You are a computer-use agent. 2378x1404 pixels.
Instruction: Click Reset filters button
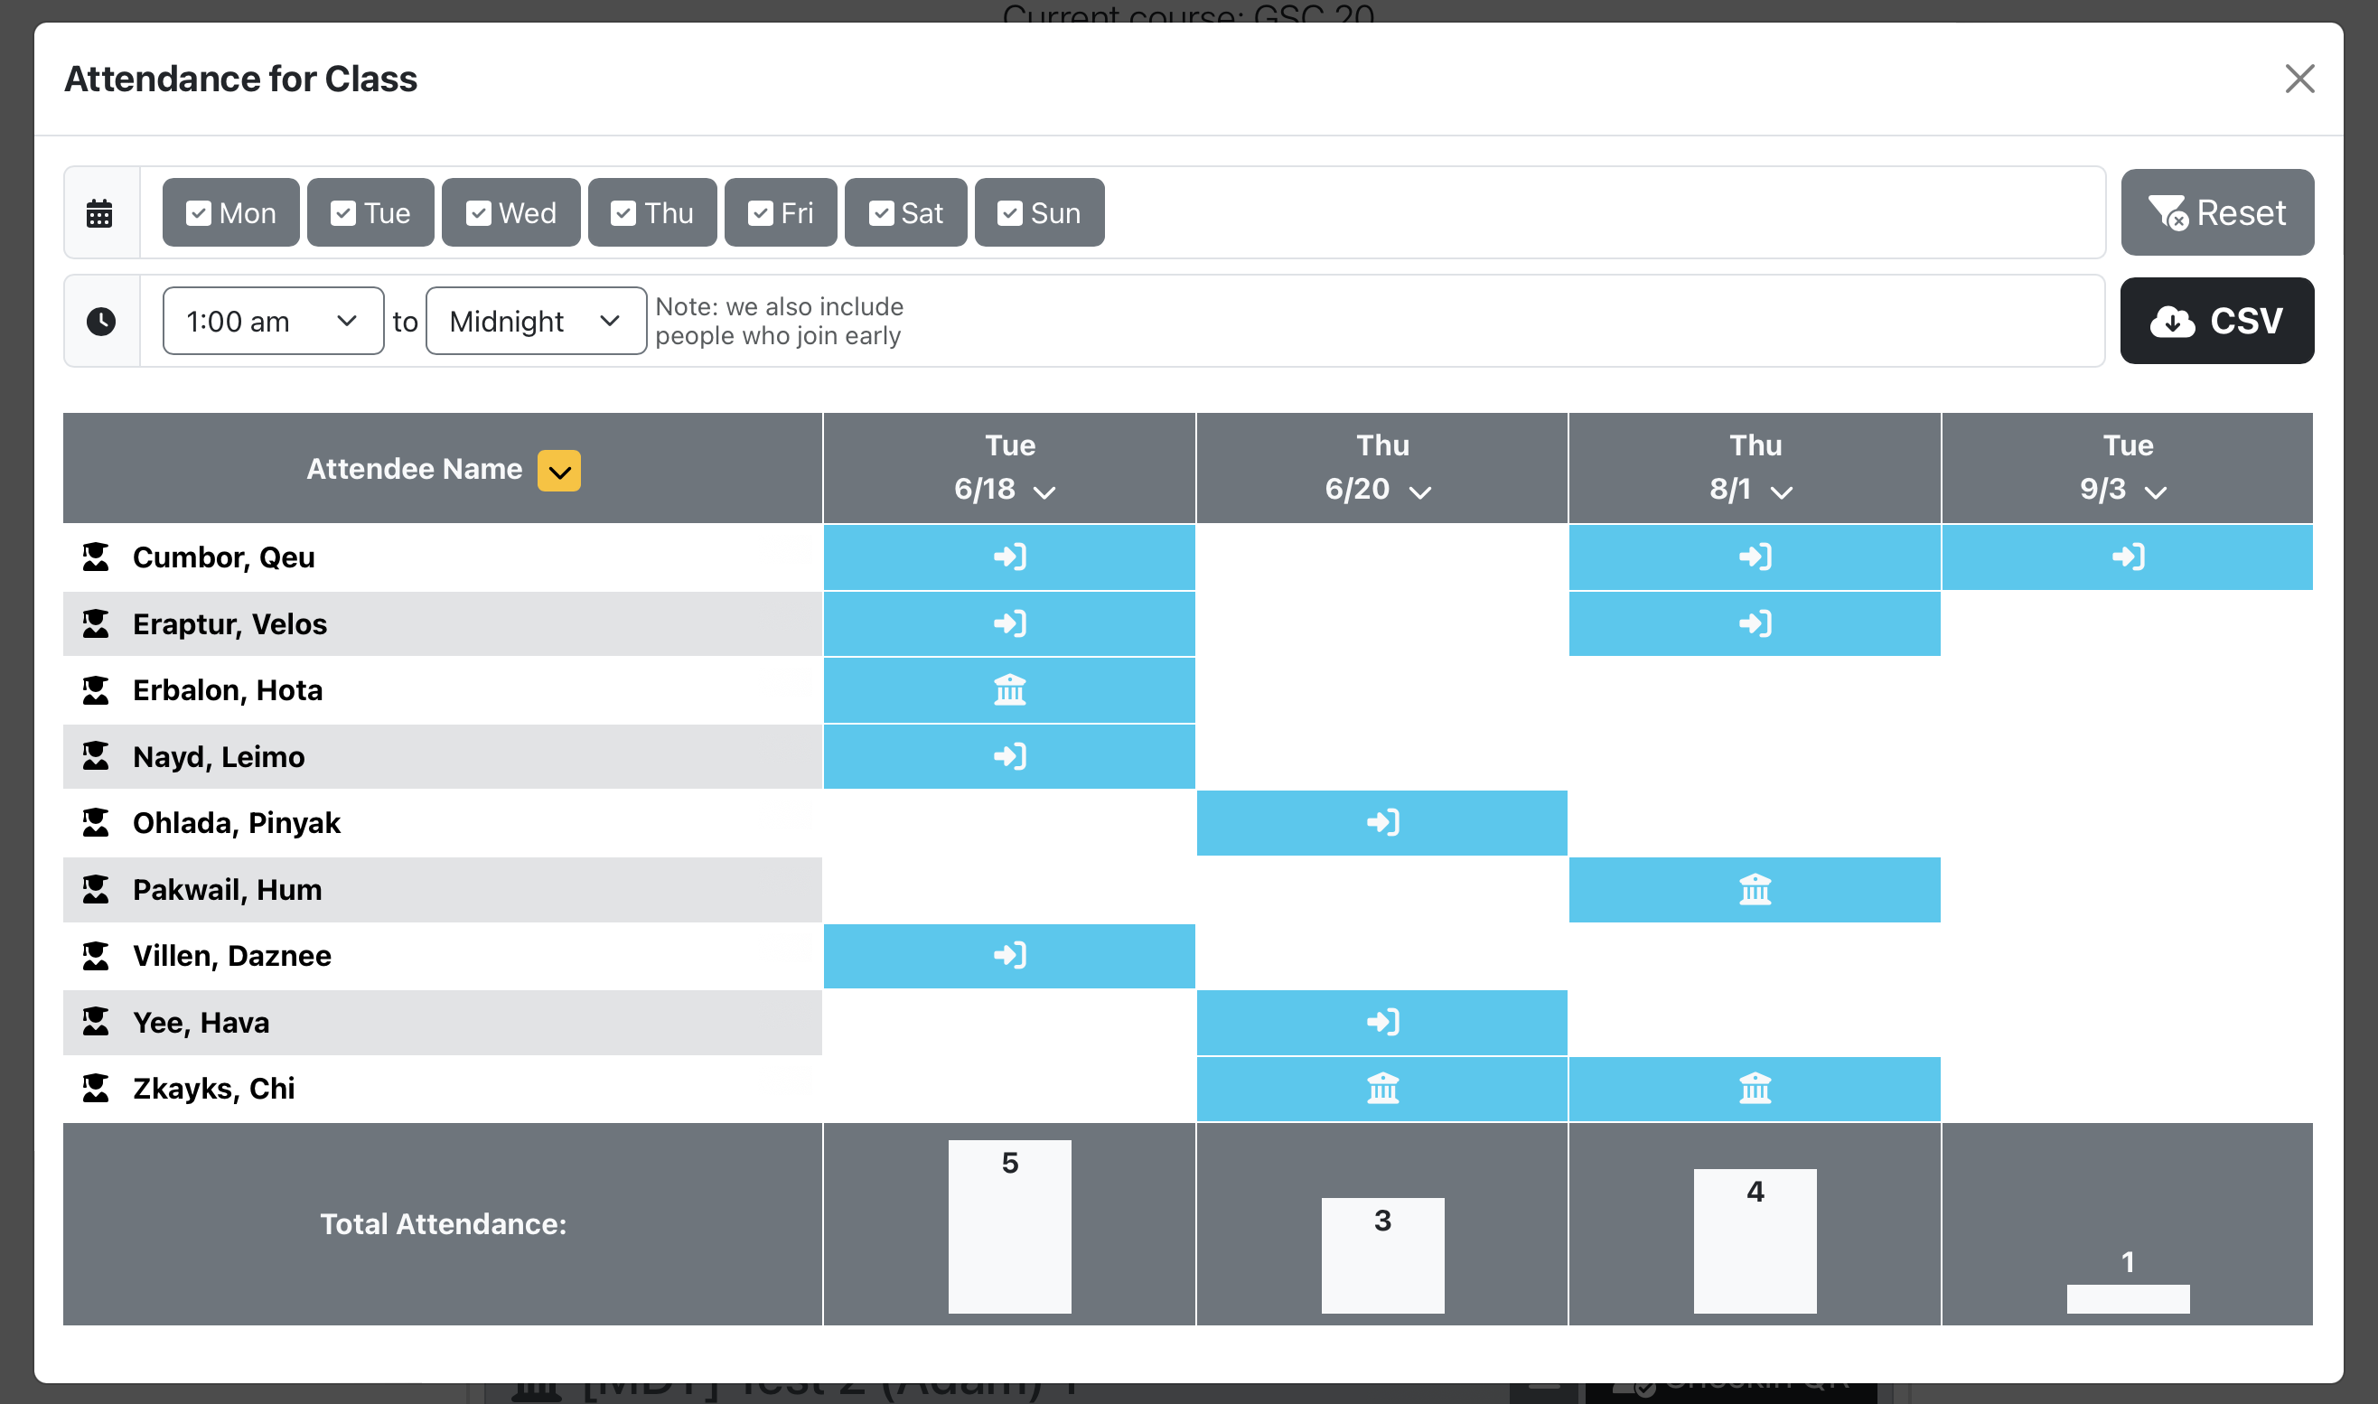click(x=2216, y=213)
